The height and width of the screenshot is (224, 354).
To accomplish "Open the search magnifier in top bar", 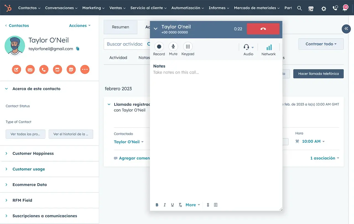I will [x=300, y=8].
